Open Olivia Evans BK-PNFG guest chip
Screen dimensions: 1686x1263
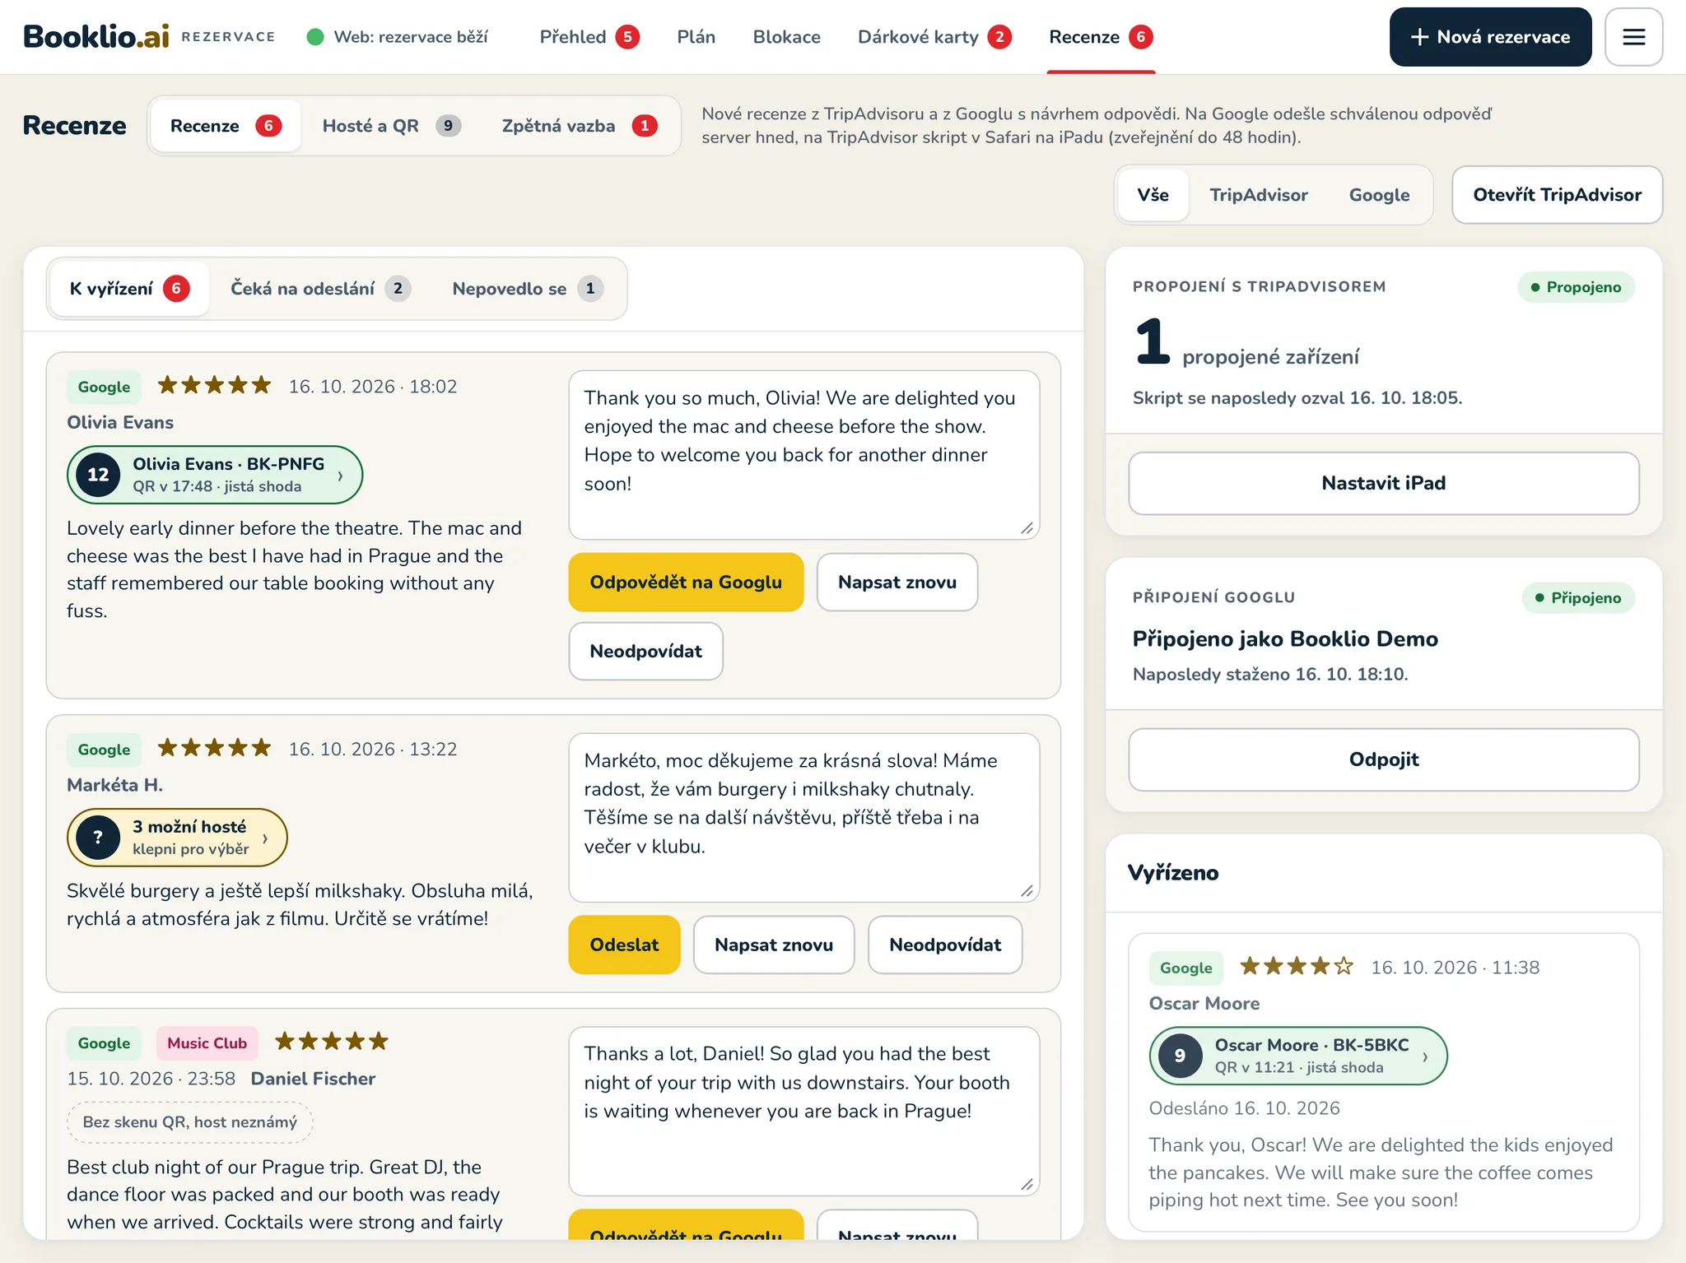pyautogui.click(x=215, y=475)
